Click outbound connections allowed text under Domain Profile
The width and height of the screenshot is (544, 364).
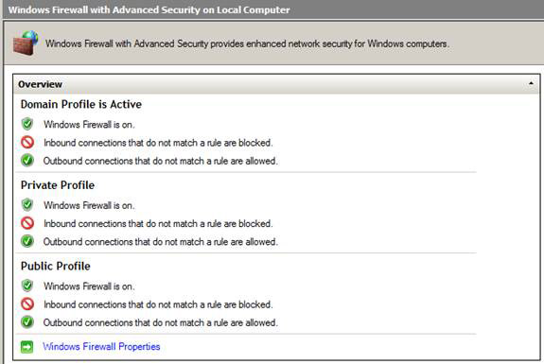[161, 161]
